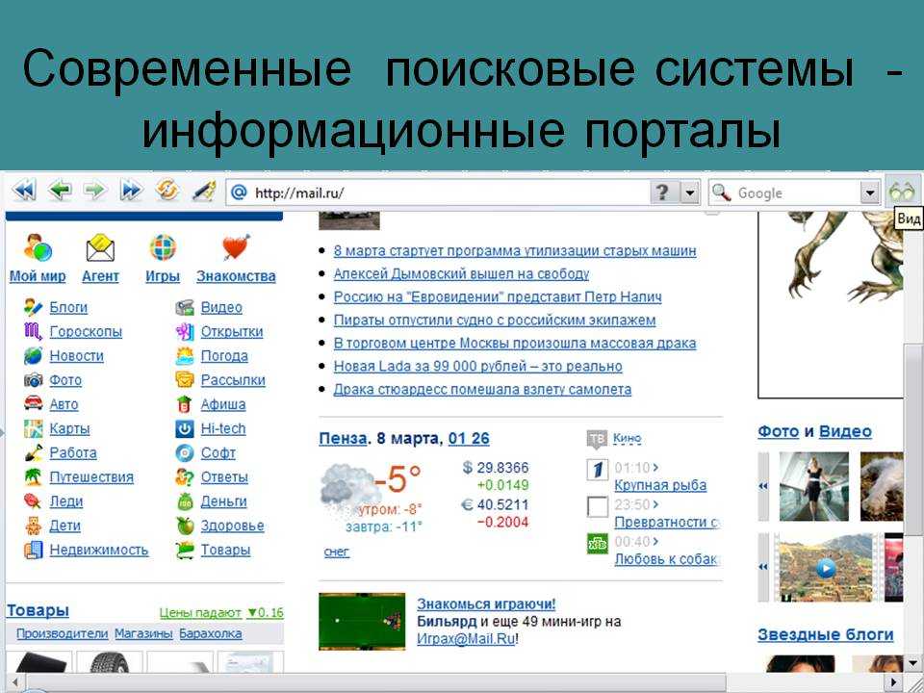Click the question mark button in address bar
This screenshot has height=693, width=924.
coord(662,192)
